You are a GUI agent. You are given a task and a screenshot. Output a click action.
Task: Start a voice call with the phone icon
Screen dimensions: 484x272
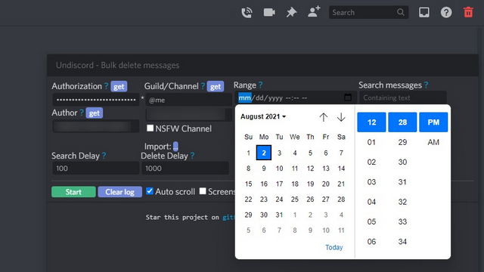tap(247, 13)
